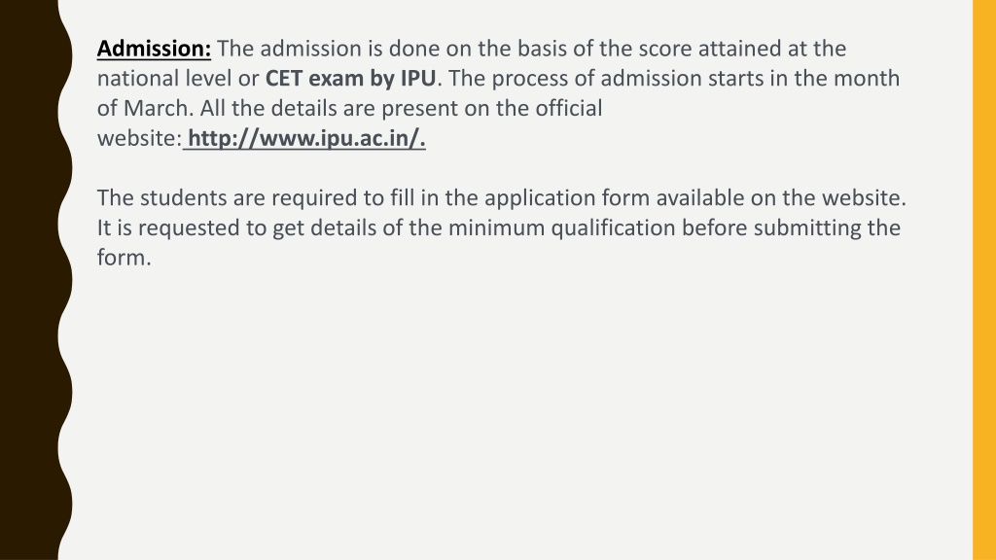The height and width of the screenshot is (560, 996).
Task: Click the final word form. in paragraph
Action: (x=124, y=257)
